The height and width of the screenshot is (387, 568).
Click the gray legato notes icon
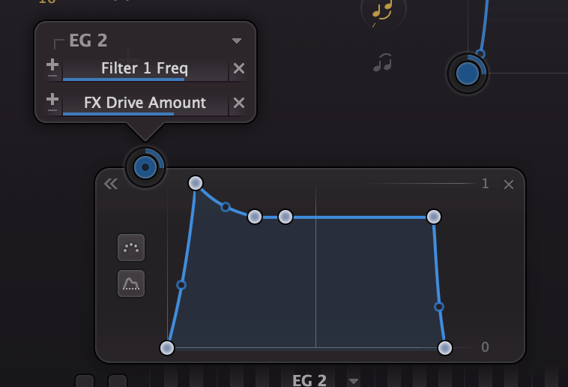pos(382,62)
